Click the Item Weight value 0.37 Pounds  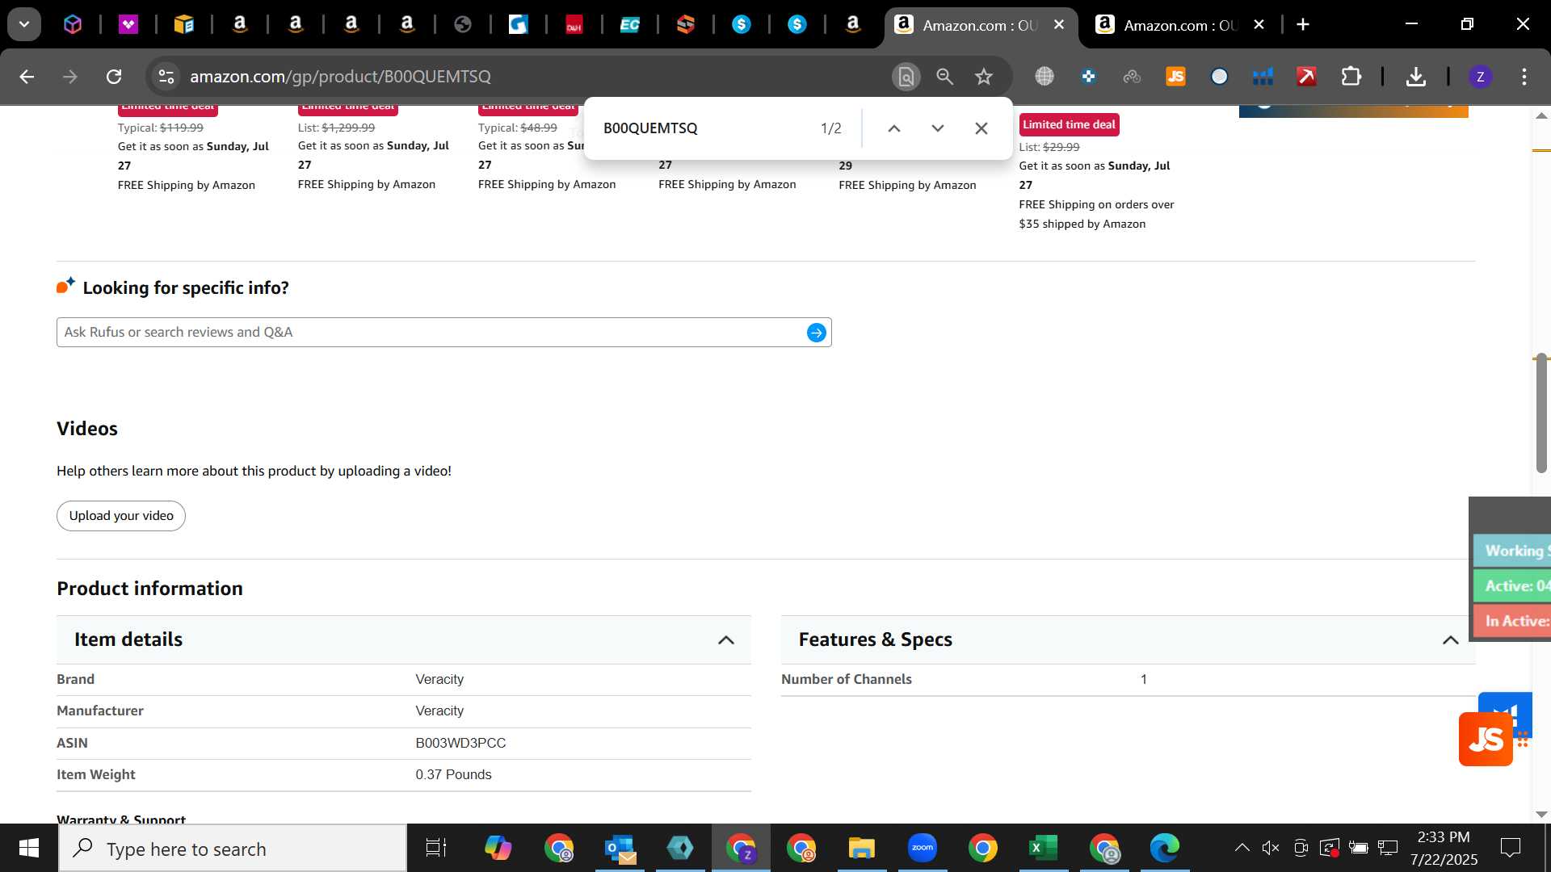tap(453, 775)
